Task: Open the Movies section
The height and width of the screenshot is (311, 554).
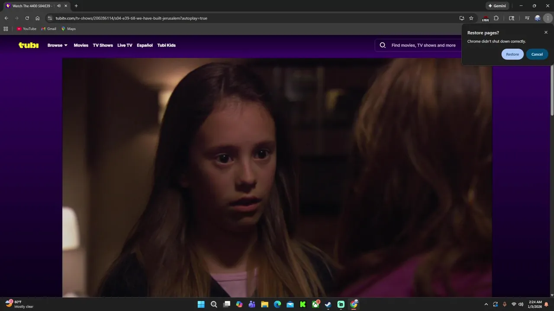Action: click(81, 45)
